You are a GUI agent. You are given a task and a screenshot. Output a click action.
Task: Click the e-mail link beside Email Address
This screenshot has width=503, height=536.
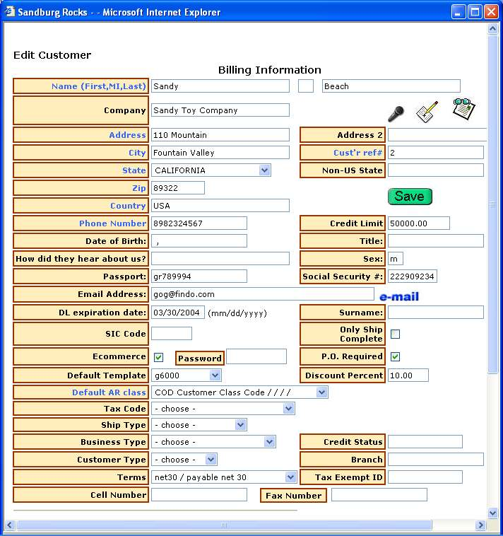[x=399, y=296]
